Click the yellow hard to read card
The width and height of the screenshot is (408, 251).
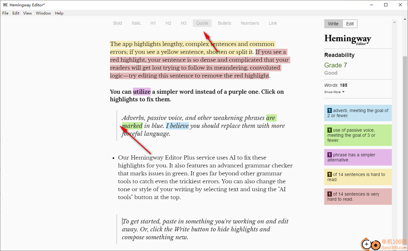click(358, 177)
